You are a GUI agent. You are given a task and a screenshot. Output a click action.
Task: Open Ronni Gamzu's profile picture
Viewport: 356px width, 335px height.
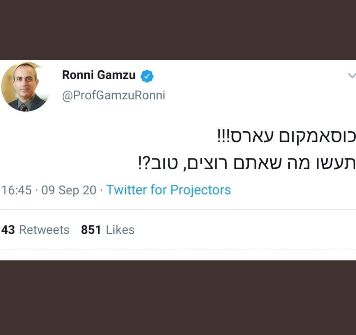click(25, 87)
